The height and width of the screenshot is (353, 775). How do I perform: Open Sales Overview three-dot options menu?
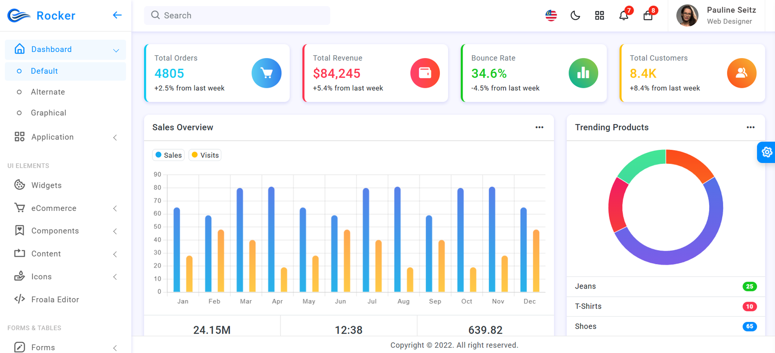(x=539, y=128)
